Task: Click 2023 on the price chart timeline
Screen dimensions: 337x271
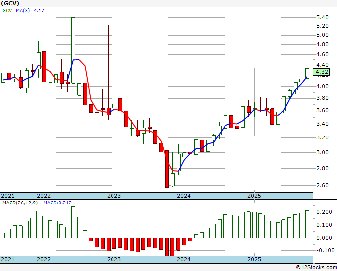Action: [x=114, y=196]
